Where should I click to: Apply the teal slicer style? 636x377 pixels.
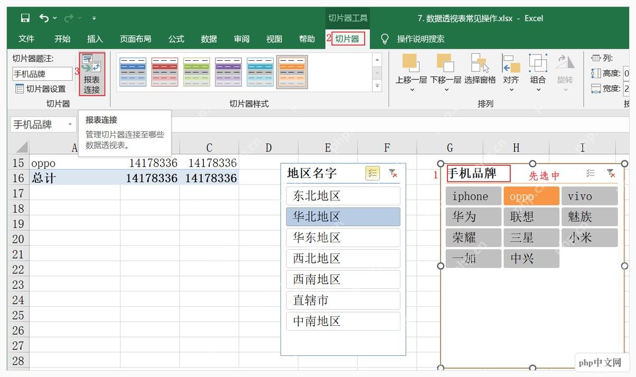tap(260, 72)
